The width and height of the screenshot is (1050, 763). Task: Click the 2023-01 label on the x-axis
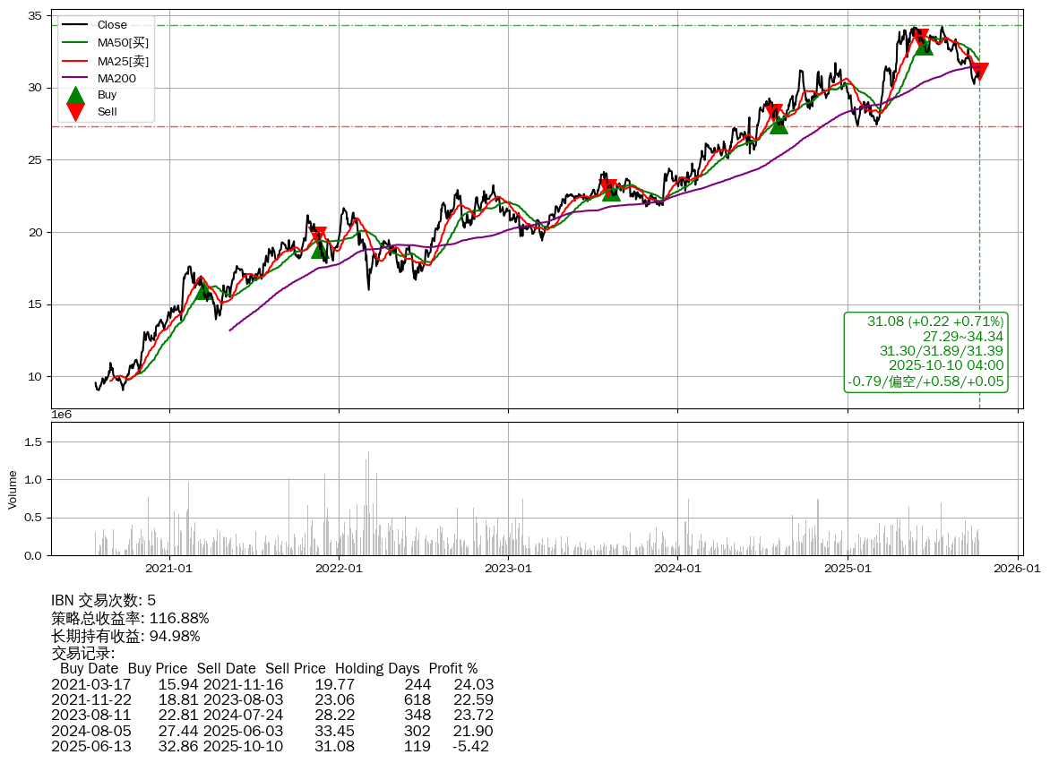tap(509, 568)
